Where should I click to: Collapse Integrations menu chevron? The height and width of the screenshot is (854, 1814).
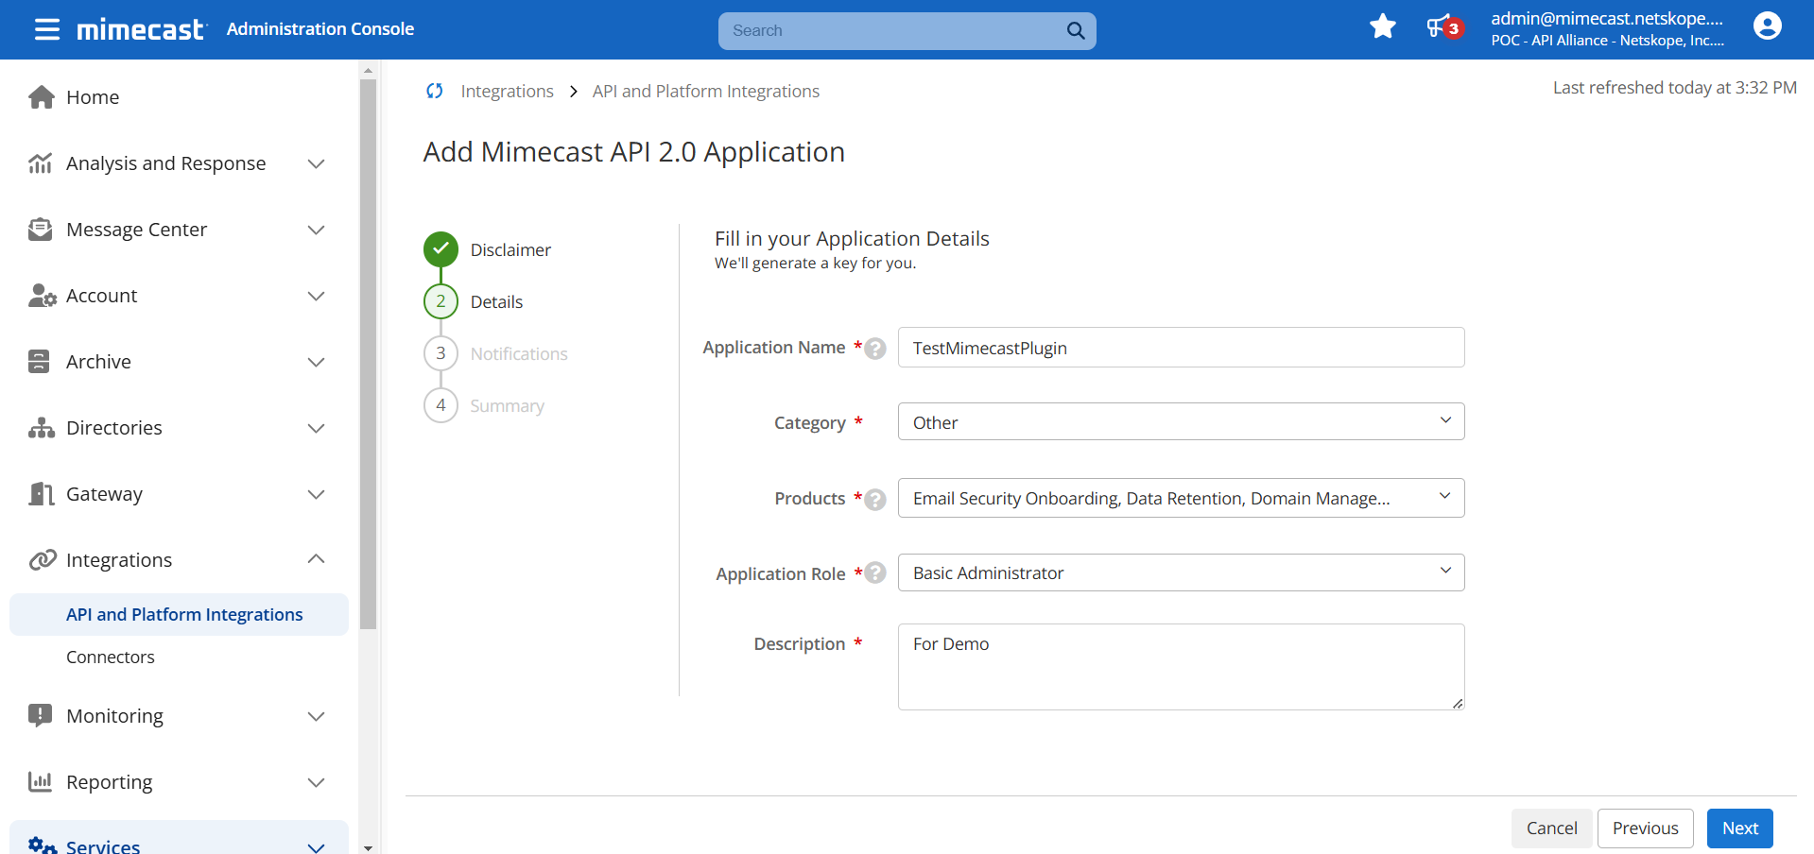(x=317, y=559)
